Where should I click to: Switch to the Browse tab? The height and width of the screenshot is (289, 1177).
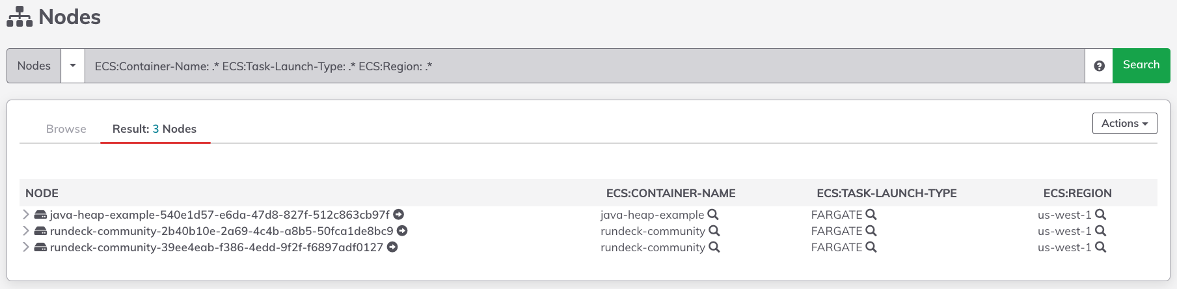click(66, 129)
